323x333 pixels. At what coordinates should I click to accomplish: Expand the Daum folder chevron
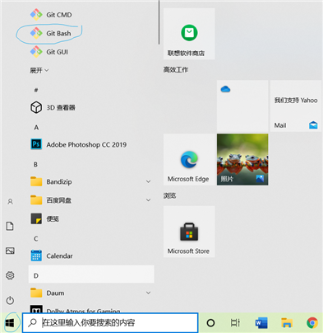(148, 293)
